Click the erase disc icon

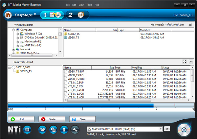(42, 129)
